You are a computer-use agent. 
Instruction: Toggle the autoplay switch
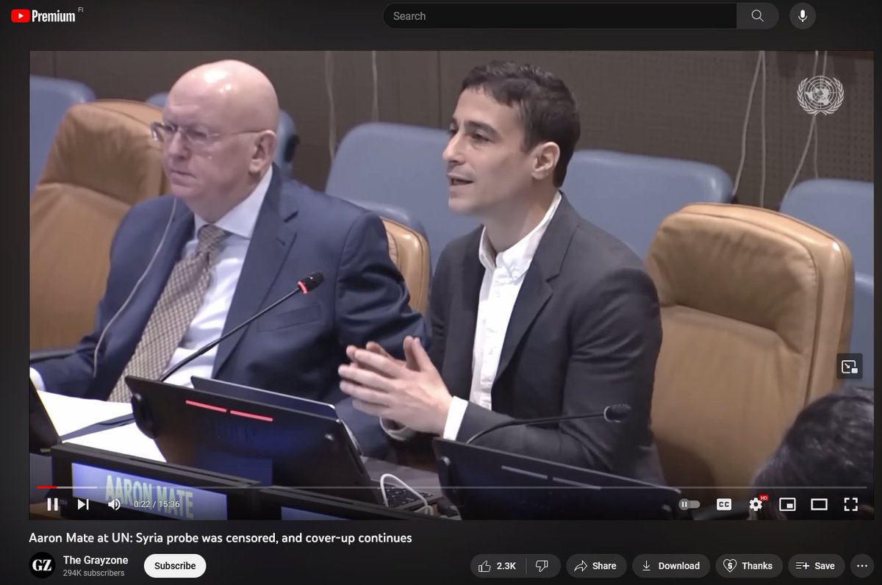689,504
